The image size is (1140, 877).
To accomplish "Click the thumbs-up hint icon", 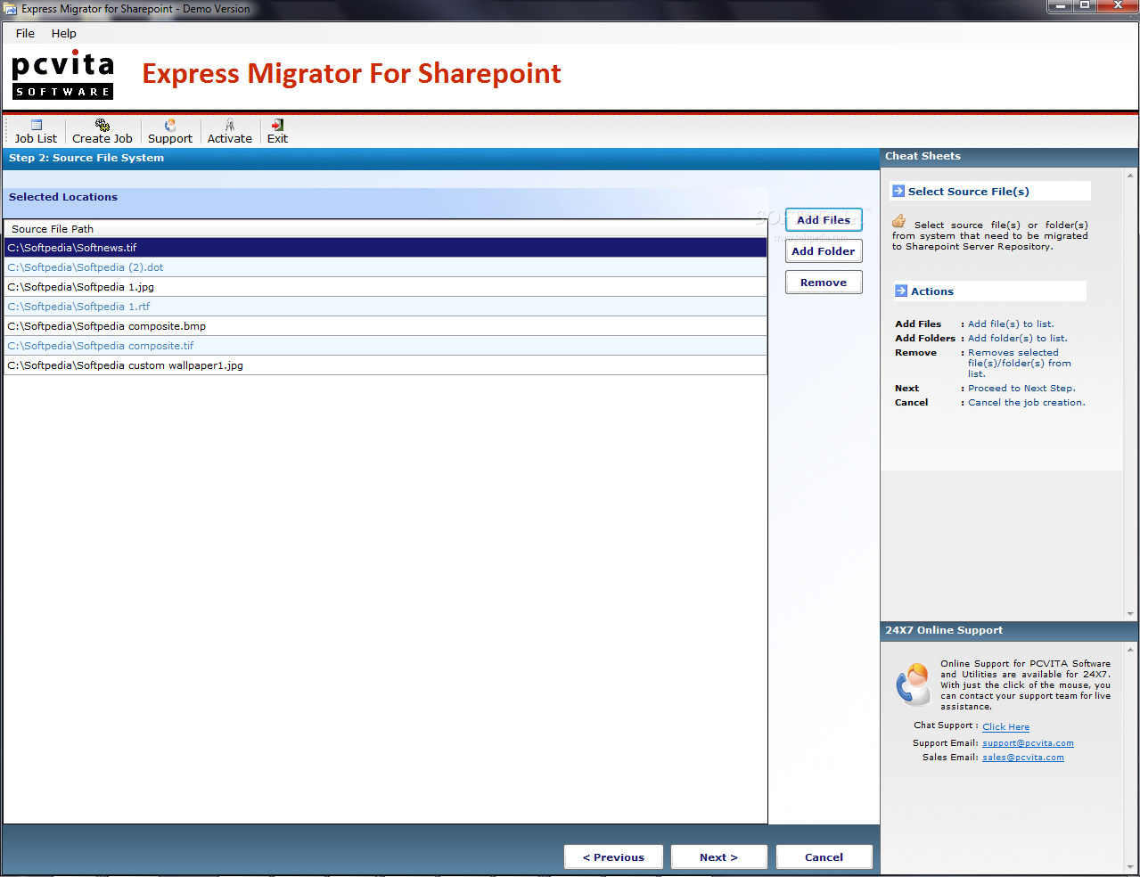I will tap(898, 221).
